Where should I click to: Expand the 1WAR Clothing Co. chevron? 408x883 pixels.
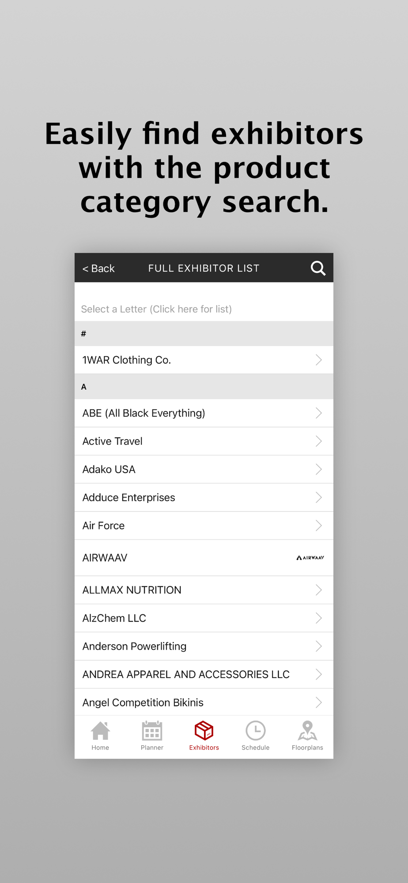click(319, 360)
